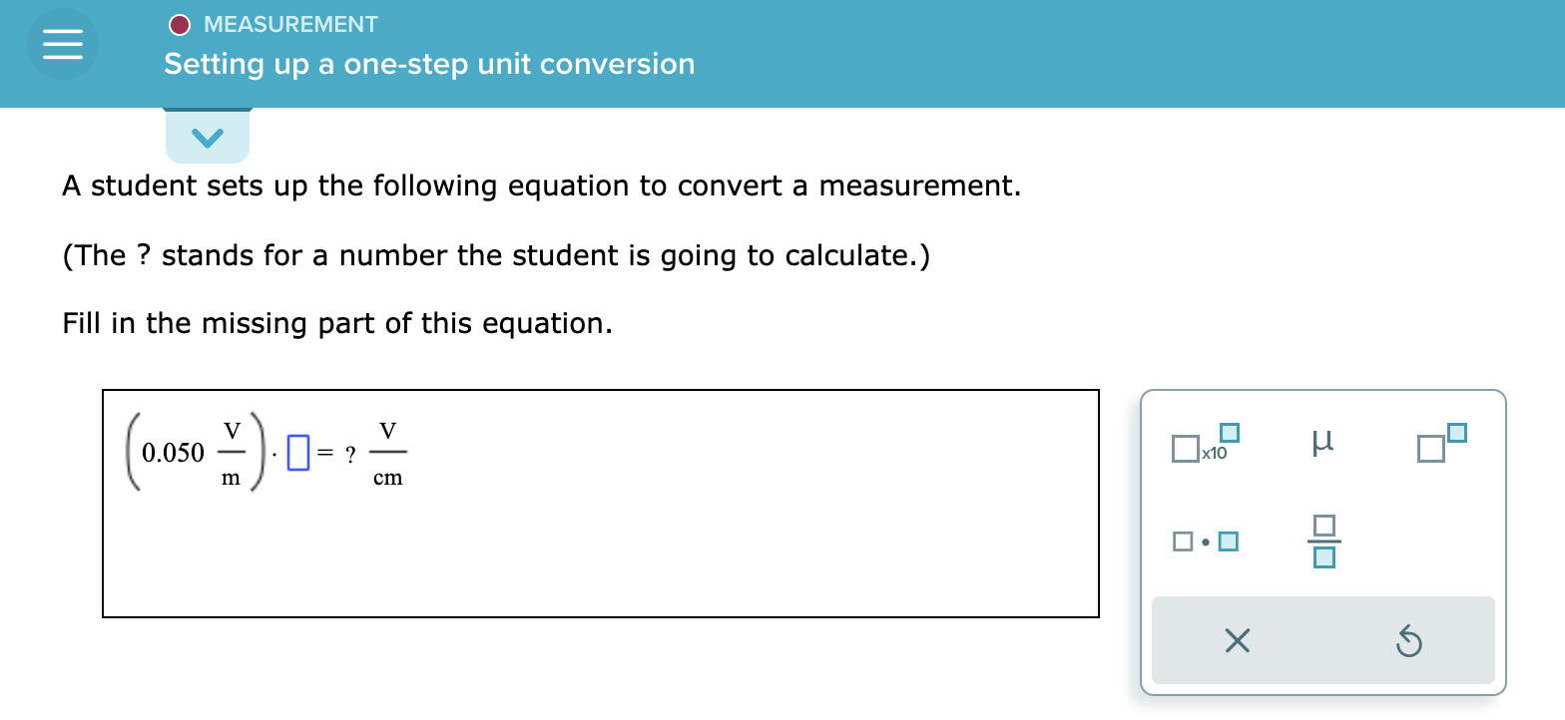Click the blue empty answer box

click(x=296, y=452)
